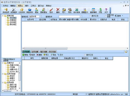Open 商品资料 product data
The image size is (130, 96).
tap(30, 11)
